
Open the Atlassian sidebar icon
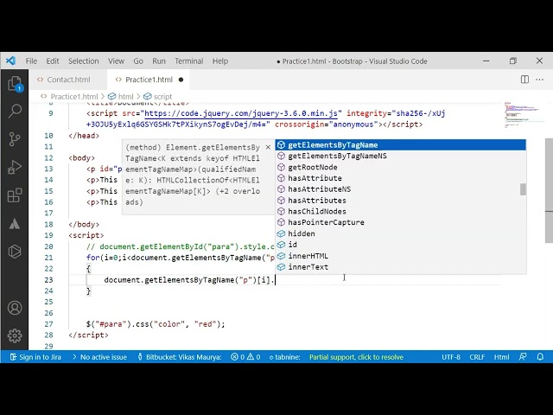15,224
